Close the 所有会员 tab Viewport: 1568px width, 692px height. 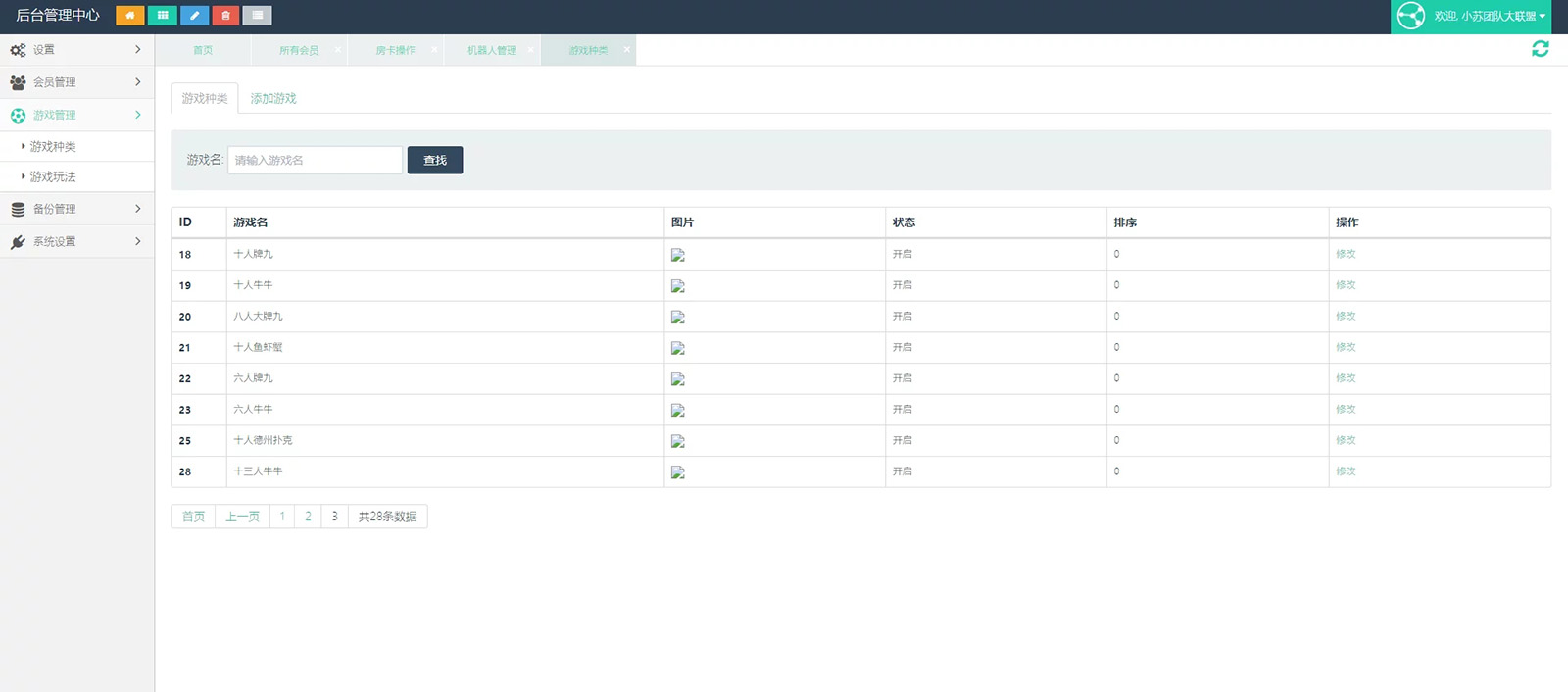[338, 50]
